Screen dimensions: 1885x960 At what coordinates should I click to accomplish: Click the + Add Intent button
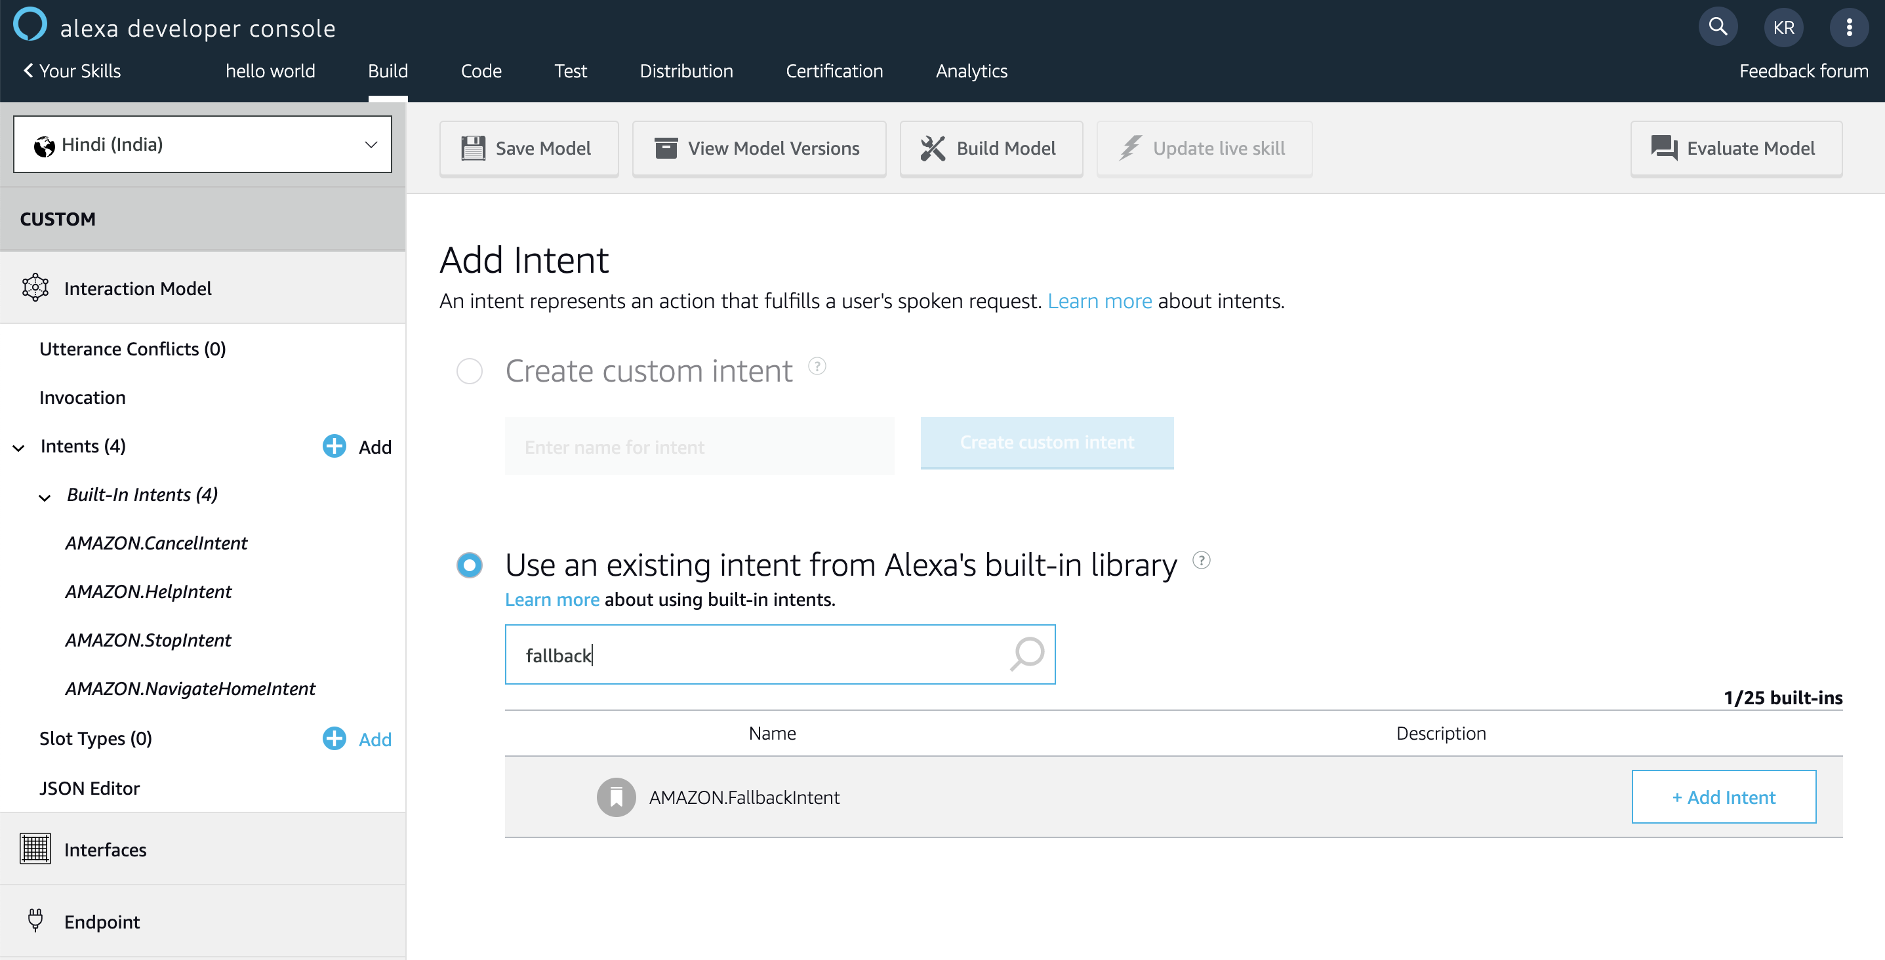pos(1723,797)
